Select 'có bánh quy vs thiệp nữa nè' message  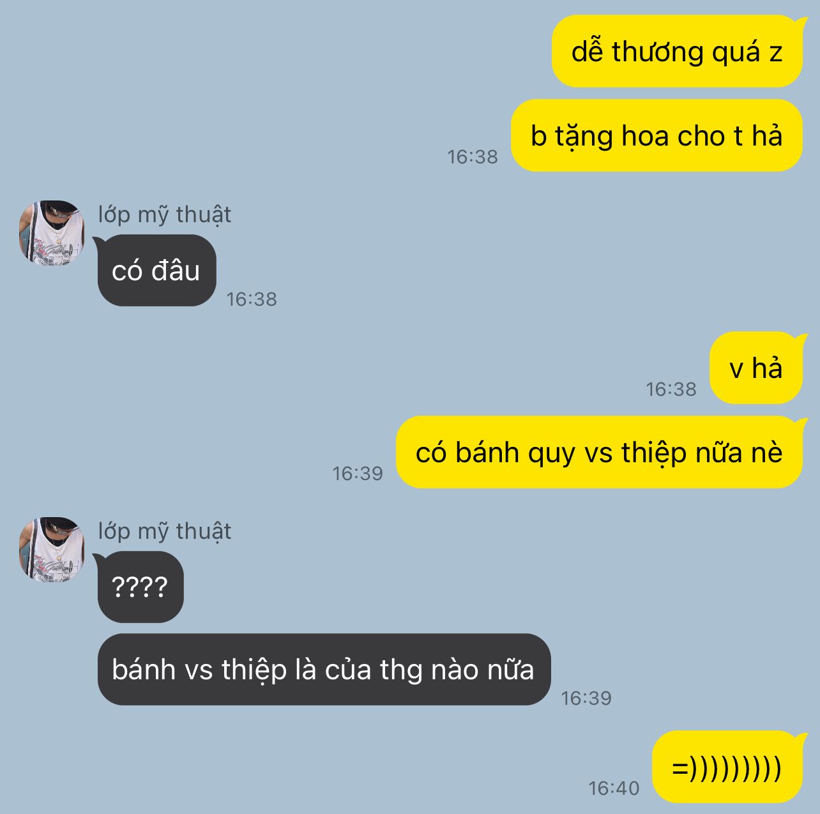[x=599, y=452]
